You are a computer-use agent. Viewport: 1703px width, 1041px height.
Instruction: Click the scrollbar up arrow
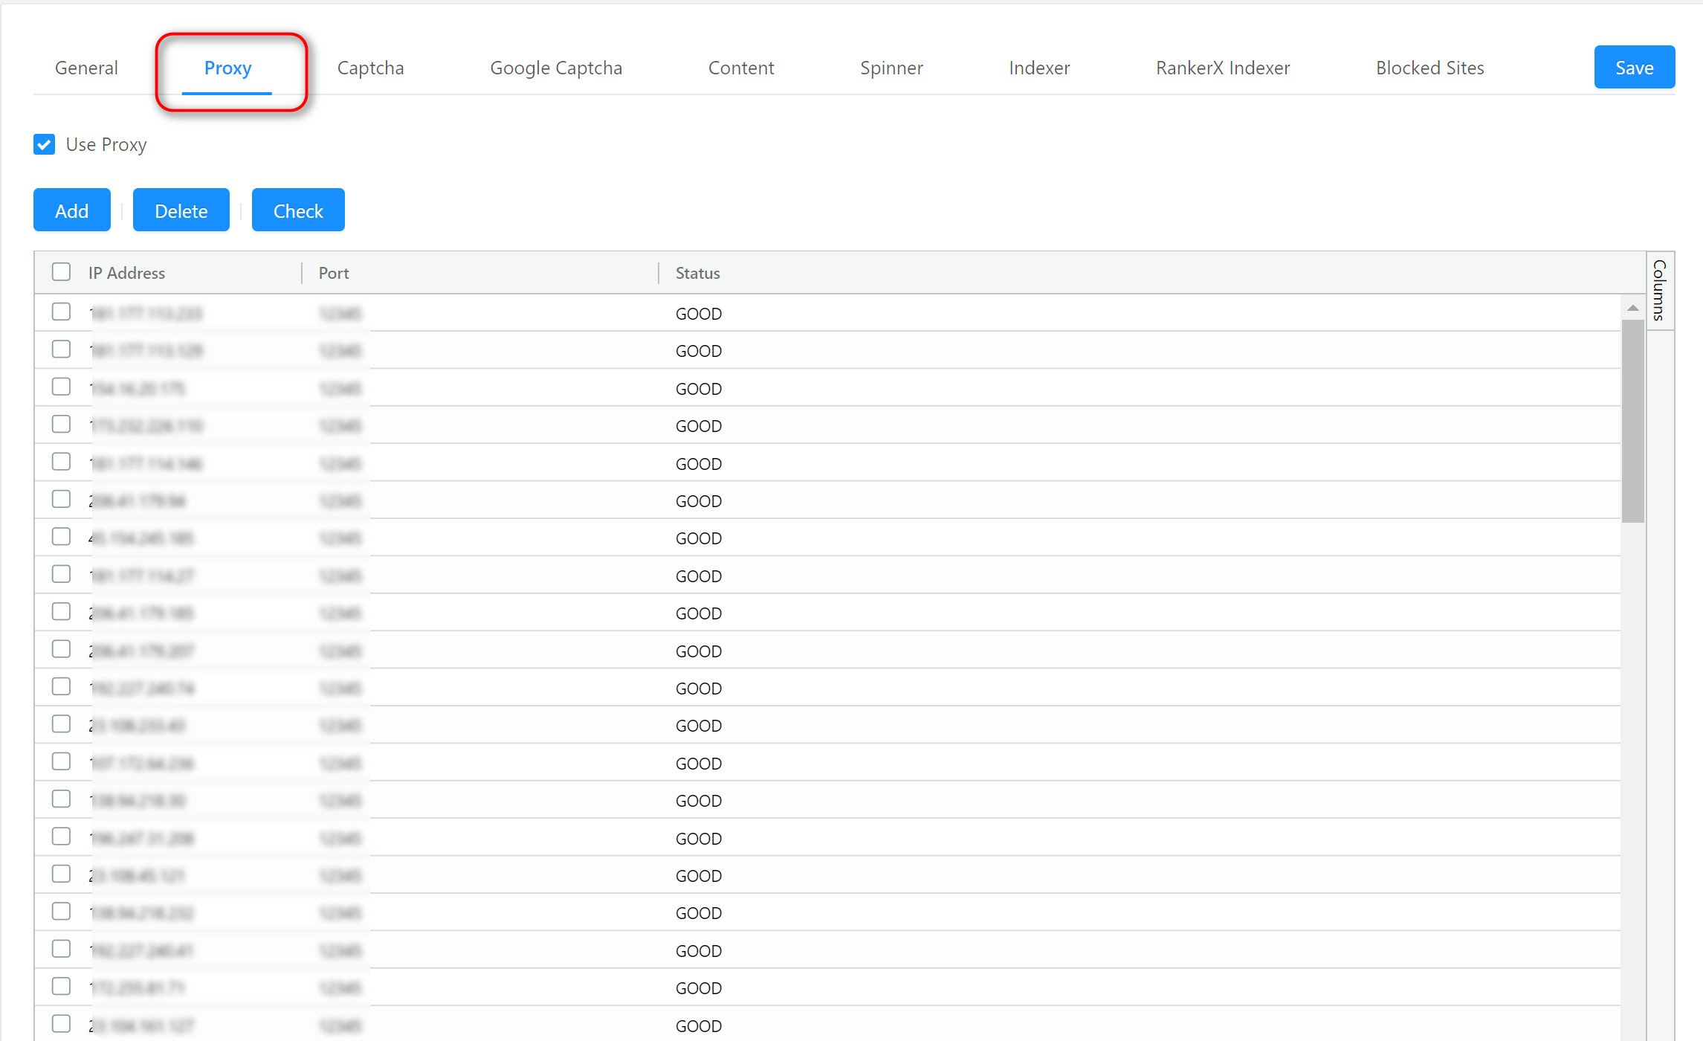(1632, 308)
